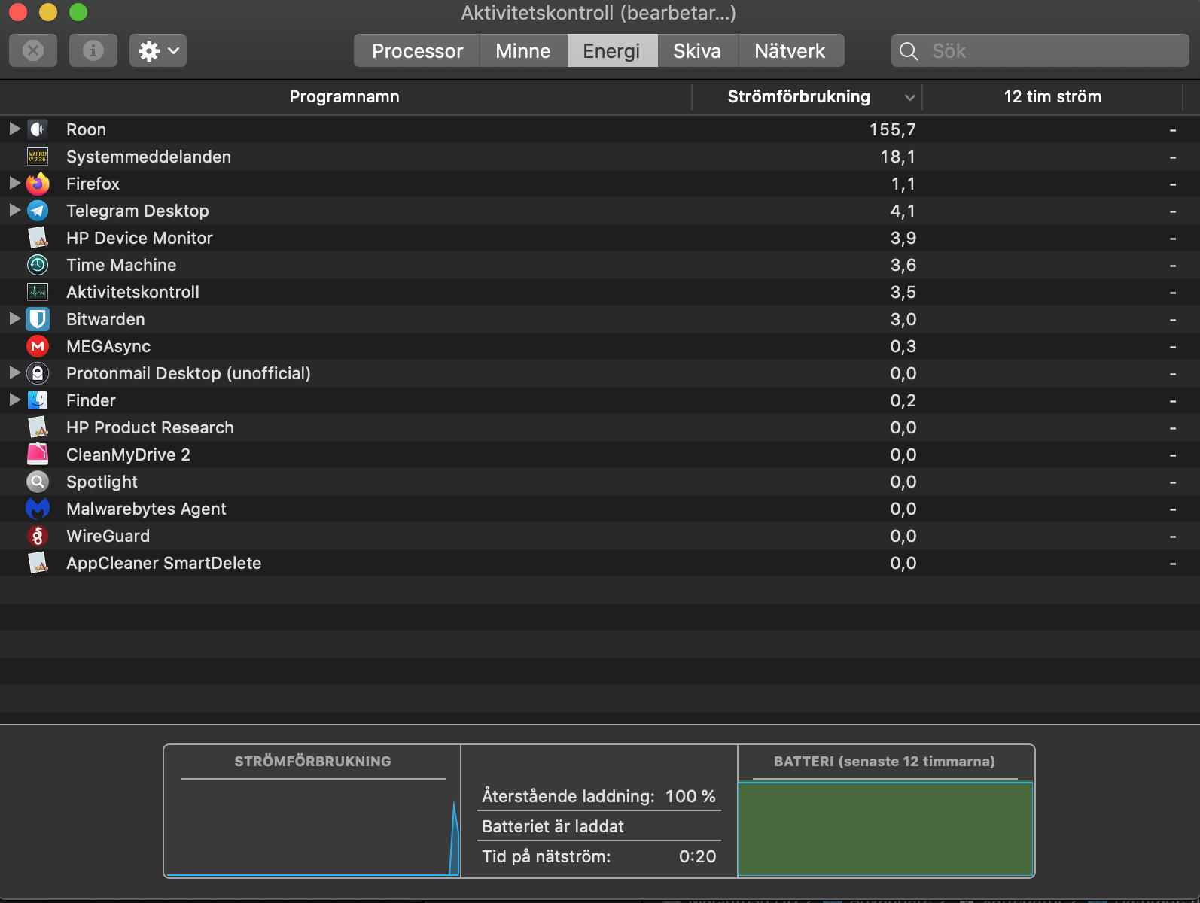Click the WireGuard icon
Viewport: 1200px width, 903px height.
[x=38, y=536]
